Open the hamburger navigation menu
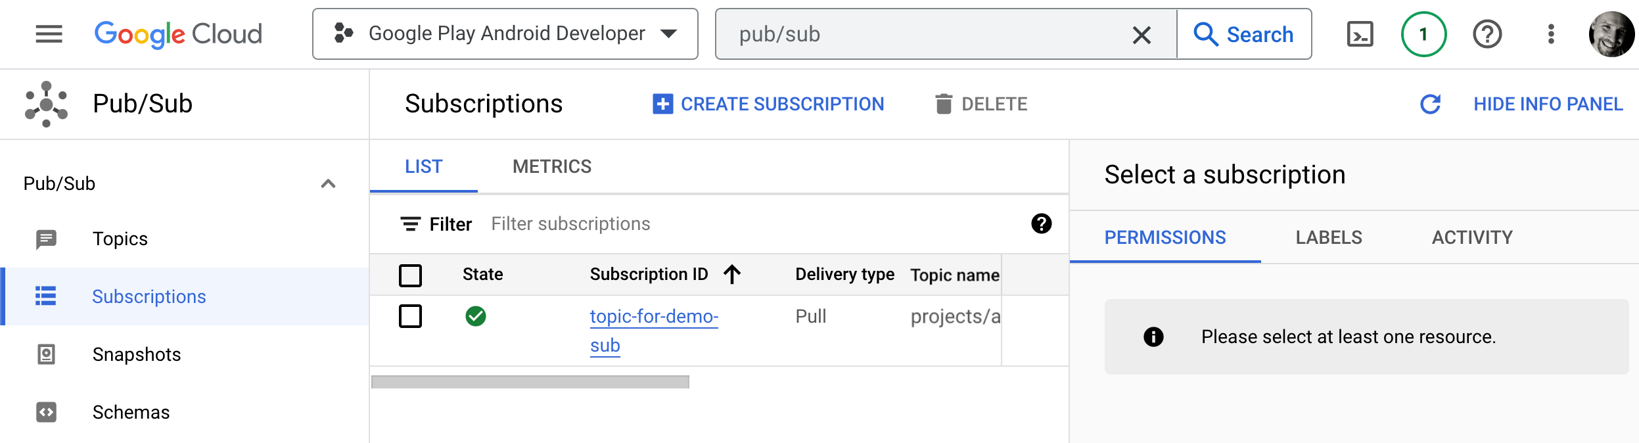The image size is (1639, 443). click(x=49, y=34)
